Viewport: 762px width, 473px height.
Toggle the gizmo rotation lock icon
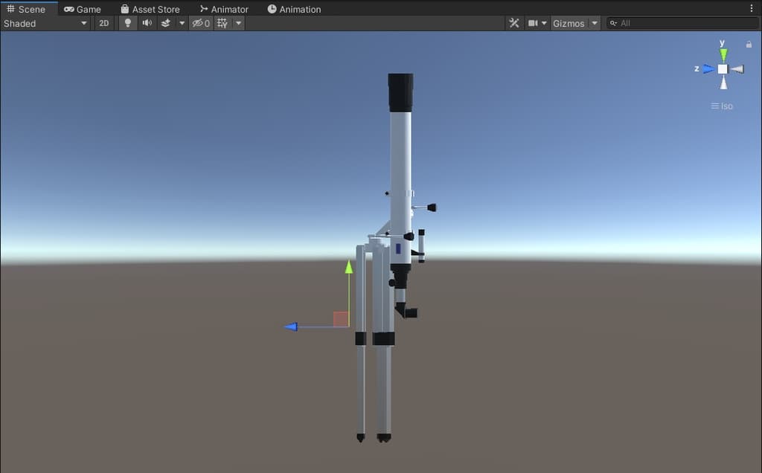pos(749,44)
